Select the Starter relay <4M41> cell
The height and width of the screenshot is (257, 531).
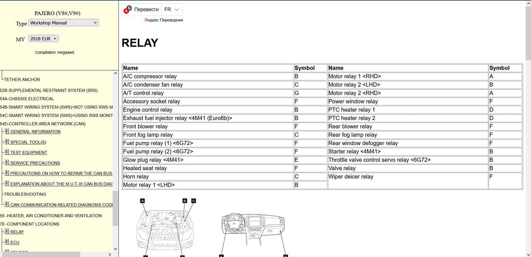pos(408,151)
